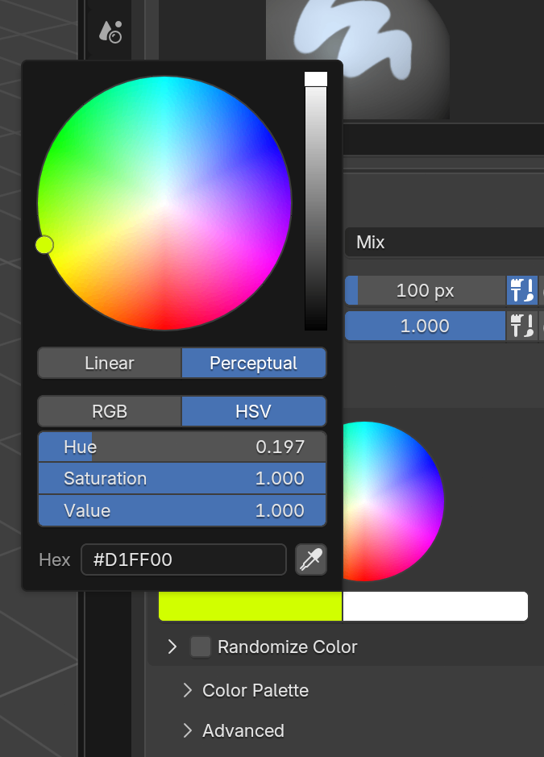Click the Hue slider field
This screenshot has height=757, width=544.
(x=182, y=447)
